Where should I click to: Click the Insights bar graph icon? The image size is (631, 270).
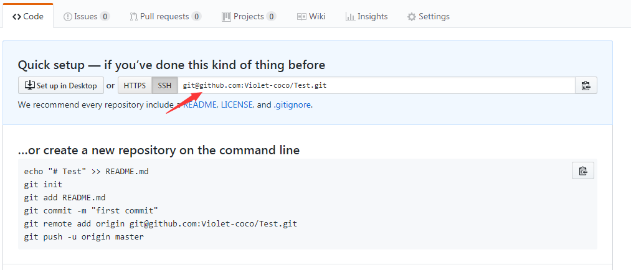(x=350, y=16)
